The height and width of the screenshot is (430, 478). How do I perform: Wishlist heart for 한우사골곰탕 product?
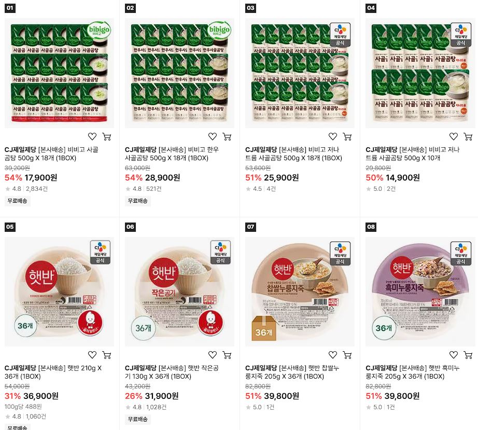coord(213,136)
